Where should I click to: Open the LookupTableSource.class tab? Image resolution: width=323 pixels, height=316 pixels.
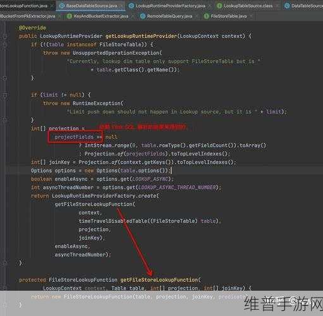pos(248,6)
